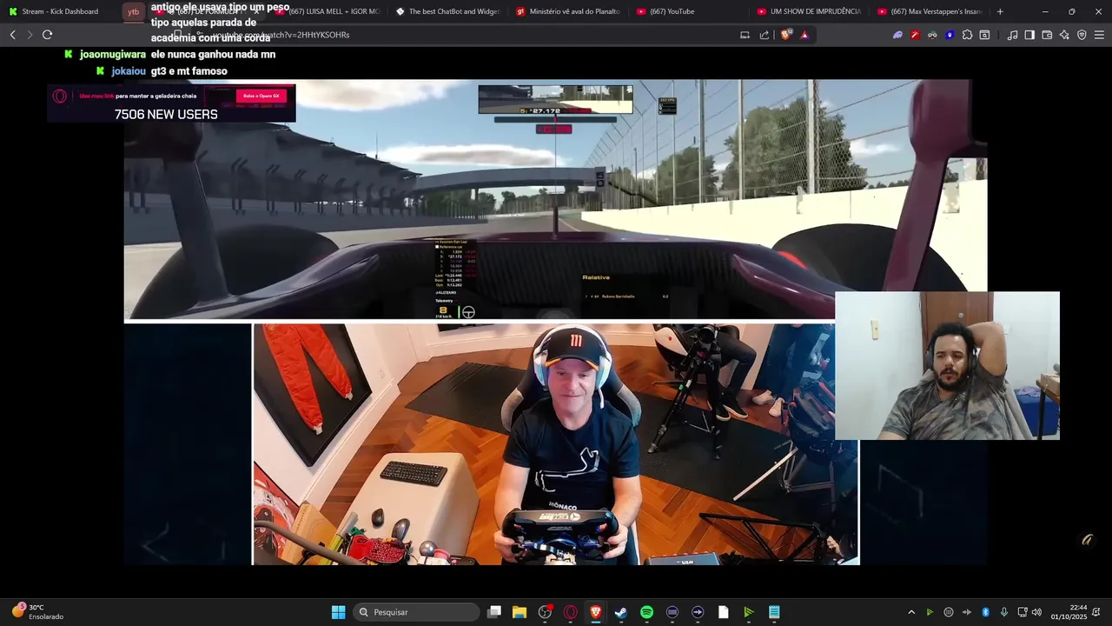This screenshot has height=626, width=1112.
Task: Click the red pickaxe extension icon
Action: (915, 35)
